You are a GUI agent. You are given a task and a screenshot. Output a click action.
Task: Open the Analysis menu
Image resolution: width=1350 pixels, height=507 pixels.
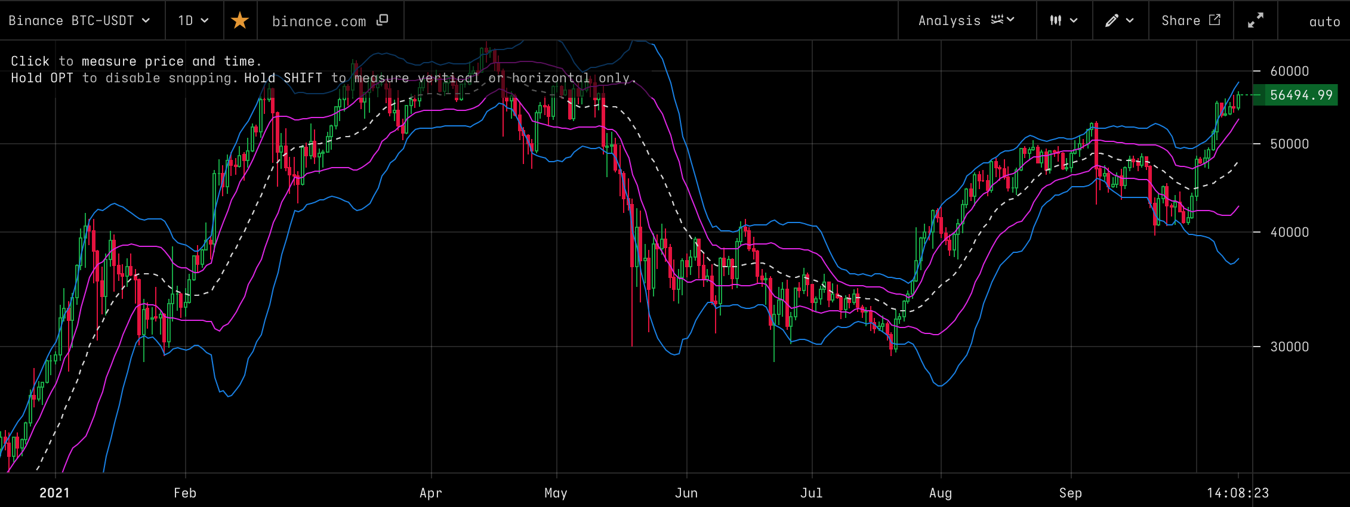pyautogui.click(x=967, y=21)
